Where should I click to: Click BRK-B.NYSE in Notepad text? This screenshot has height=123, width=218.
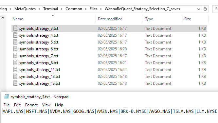click(134, 111)
